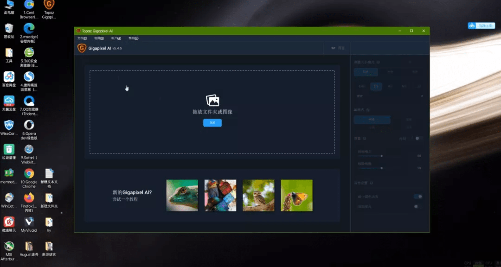This screenshot has height=267, width=501.
Task: Click the help icon beside AI模式
Action: (368, 110)
